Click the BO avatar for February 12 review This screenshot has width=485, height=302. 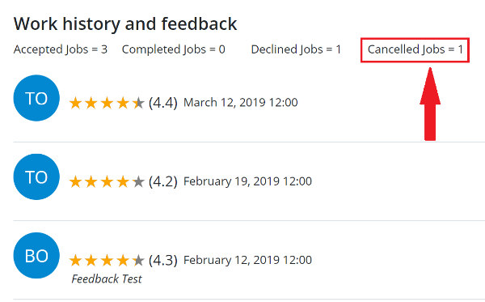[x=36, y=256]
